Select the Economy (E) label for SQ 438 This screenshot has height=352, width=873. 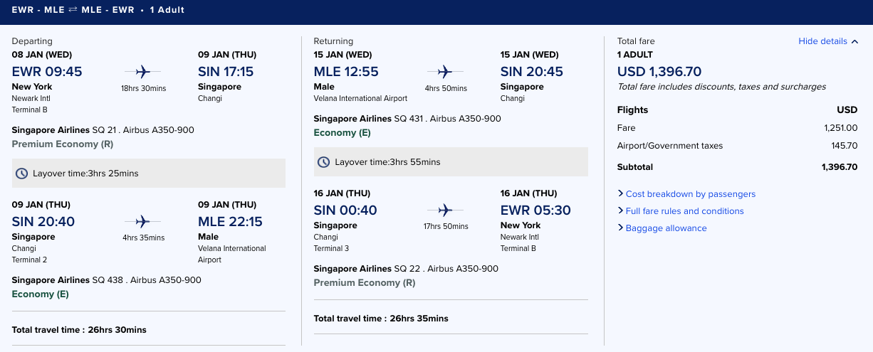pyautogui.click(x=41, y=294)
